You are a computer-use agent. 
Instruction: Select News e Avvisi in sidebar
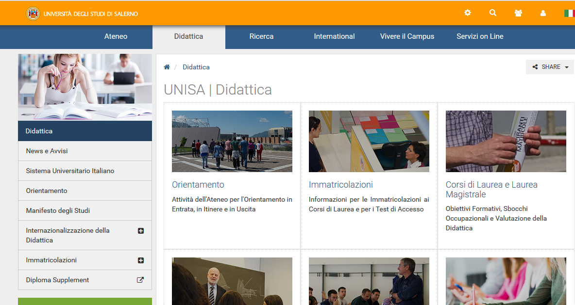(x=47, y=151)
